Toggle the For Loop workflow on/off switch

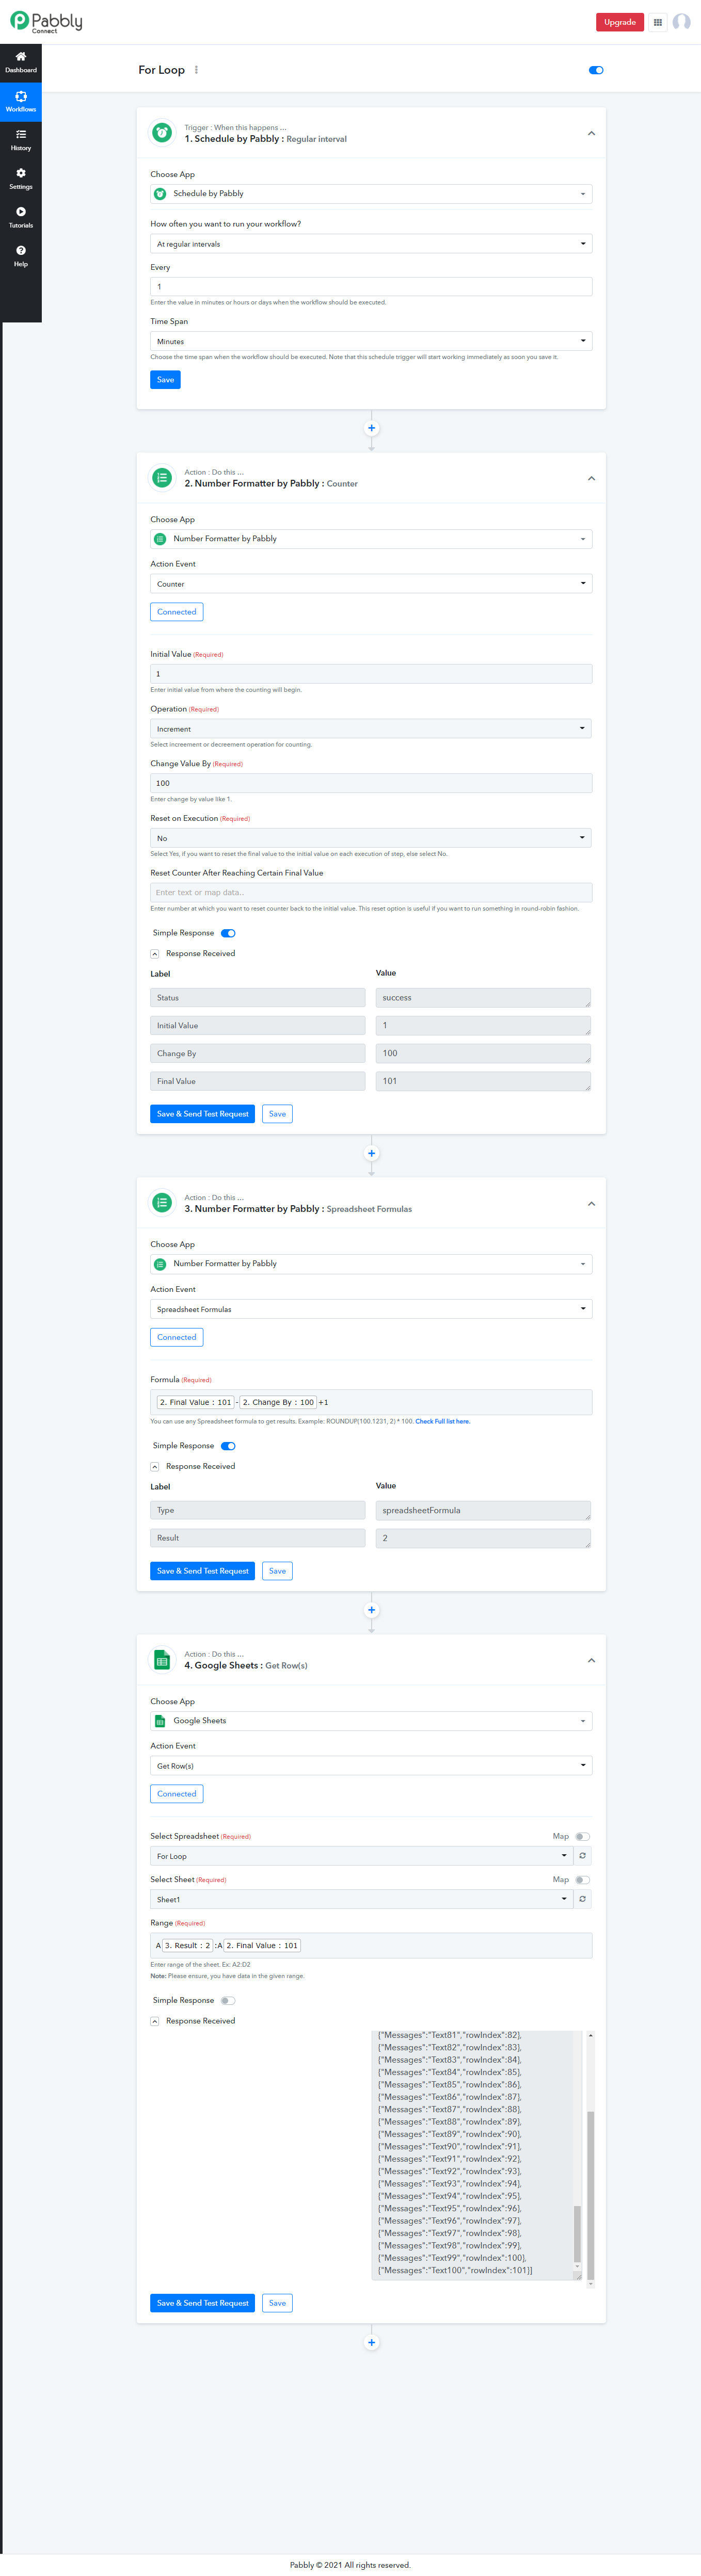click(596, 70)
